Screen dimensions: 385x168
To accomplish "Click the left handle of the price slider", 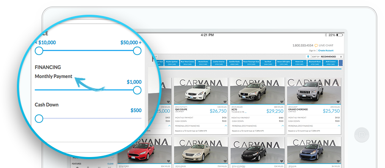I will (x=39, y=51).
